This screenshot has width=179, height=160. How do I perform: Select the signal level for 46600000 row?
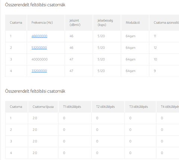pos(71,36)
